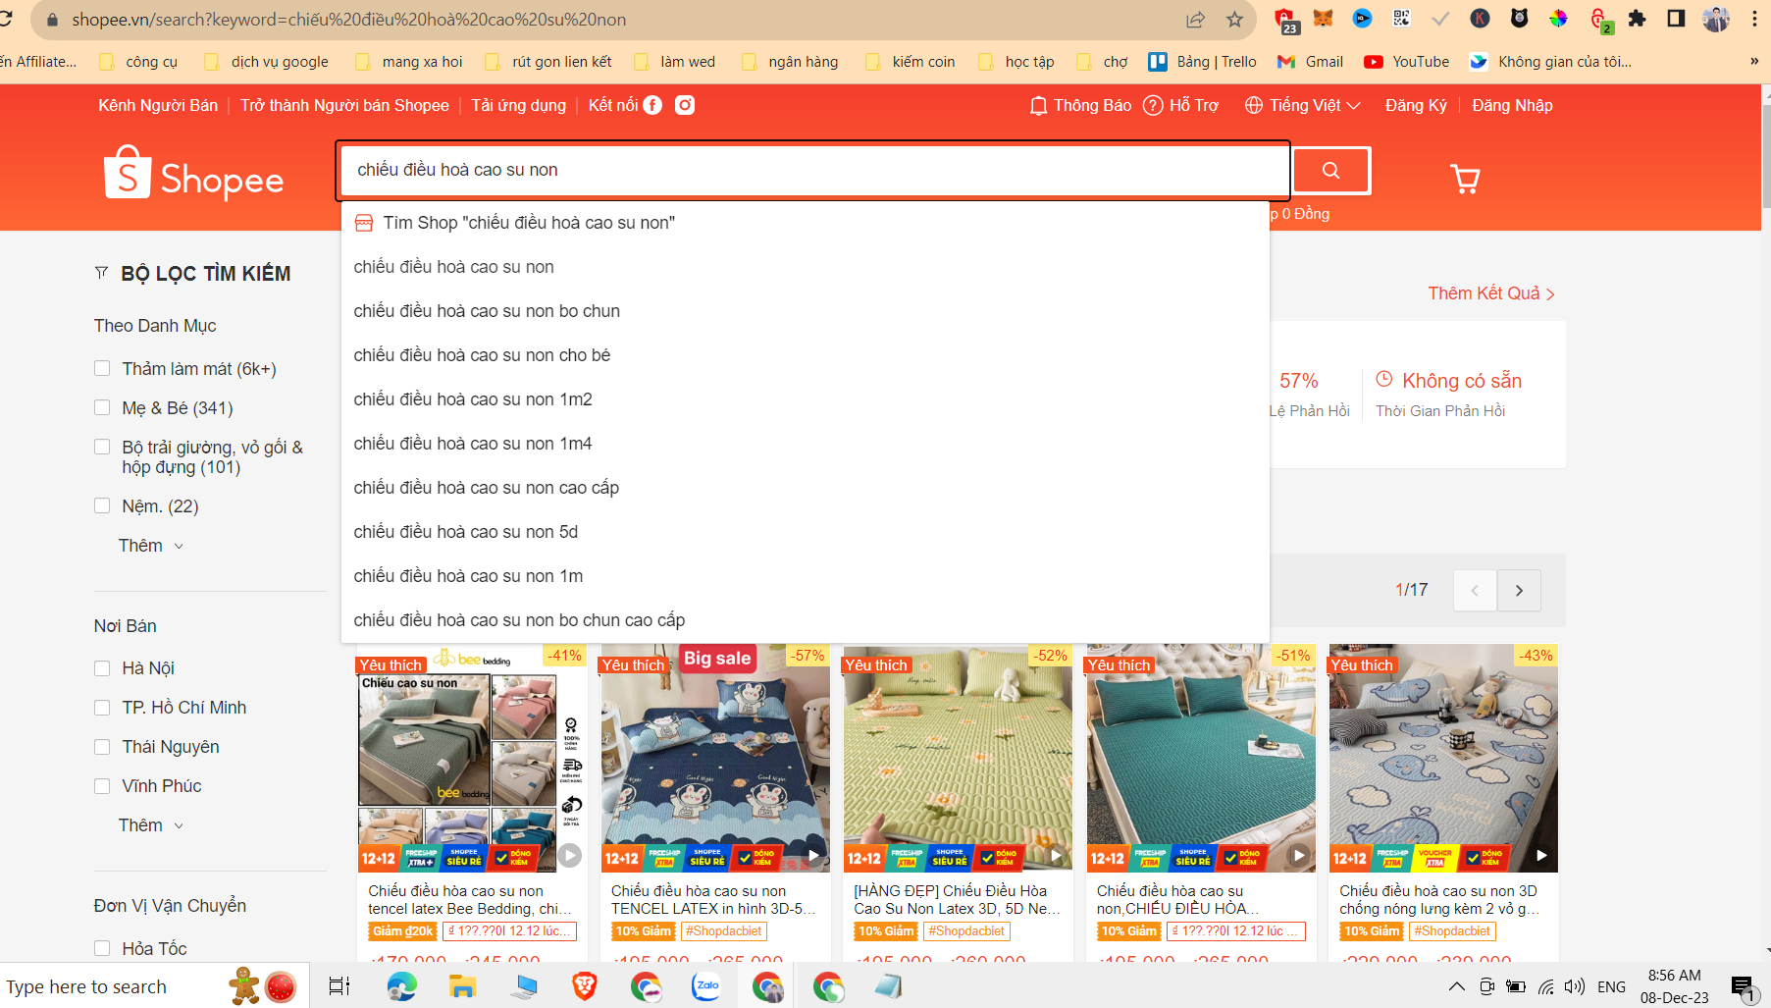The height and width of the screenshot is (1008, 1771).
Task: Check the Hà Nội location filter
Action: [x=102, y=667]
